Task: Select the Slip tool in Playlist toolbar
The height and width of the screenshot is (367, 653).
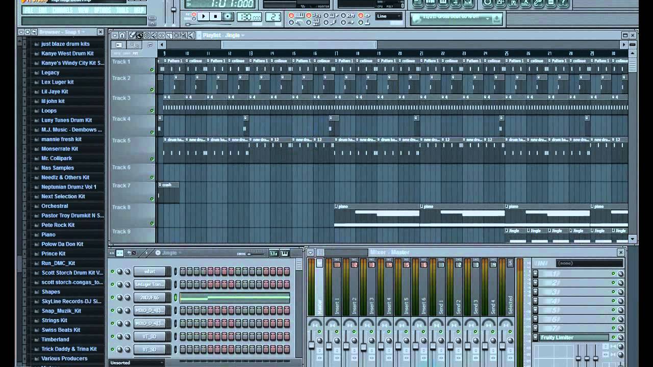Action: point(162,35)
